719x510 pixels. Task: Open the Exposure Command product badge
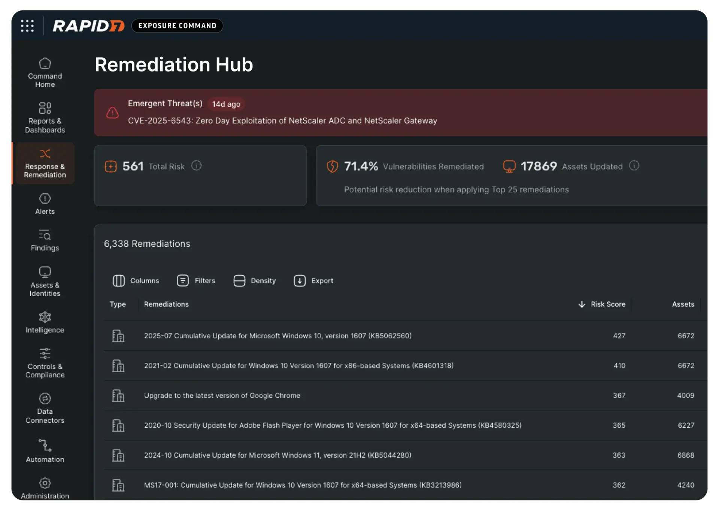point(177,26)
